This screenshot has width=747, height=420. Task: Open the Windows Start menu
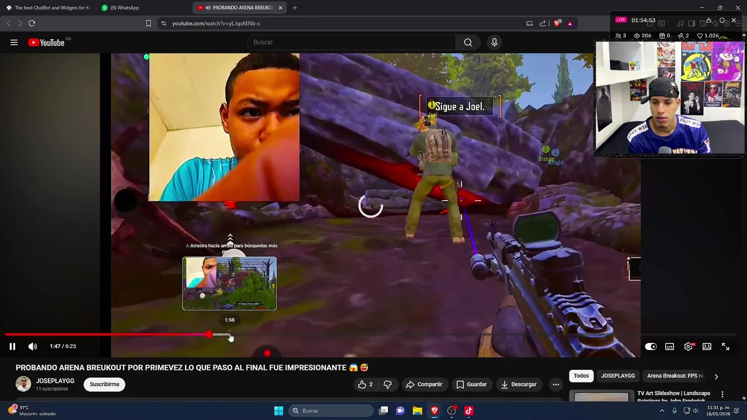tap(278, 411)
